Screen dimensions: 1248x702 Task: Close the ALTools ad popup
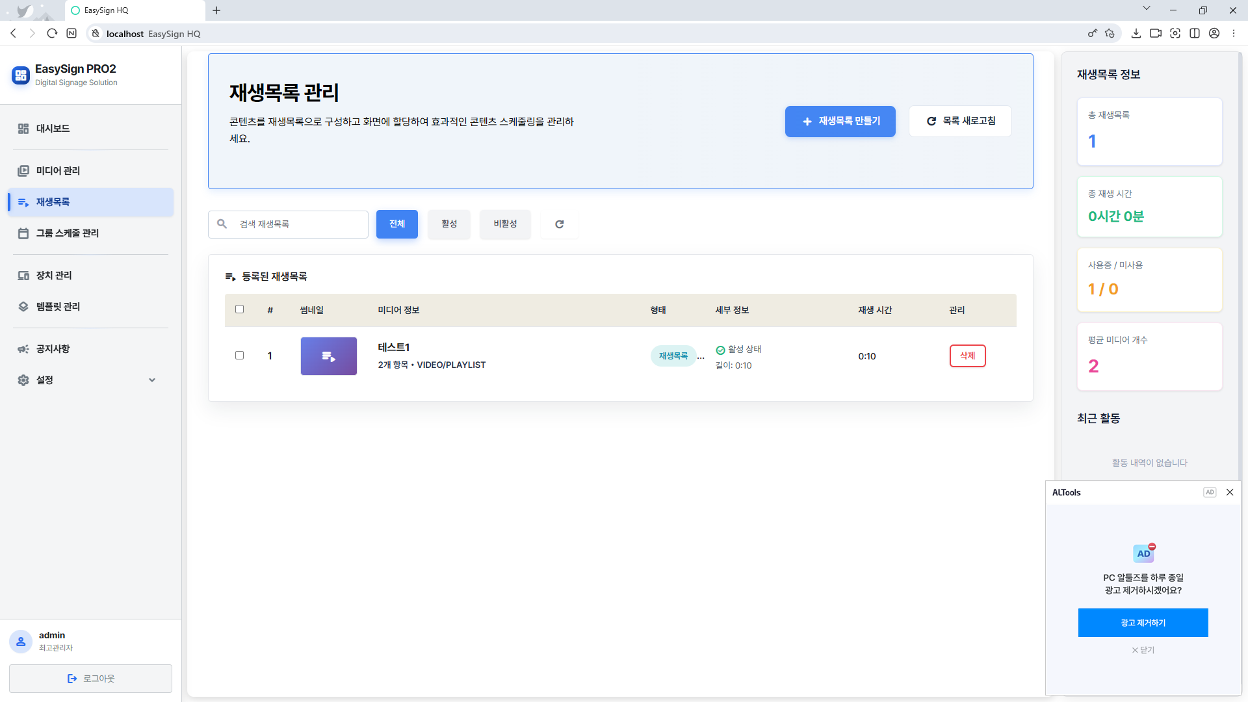[x=1229, y=492]
